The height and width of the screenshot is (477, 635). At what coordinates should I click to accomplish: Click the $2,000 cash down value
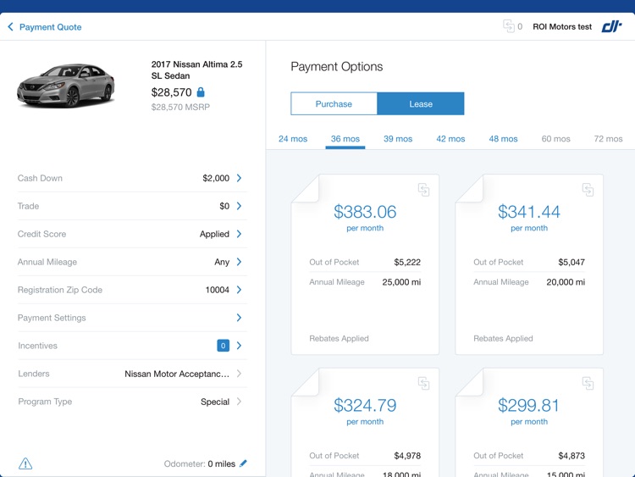coord(216,178)
